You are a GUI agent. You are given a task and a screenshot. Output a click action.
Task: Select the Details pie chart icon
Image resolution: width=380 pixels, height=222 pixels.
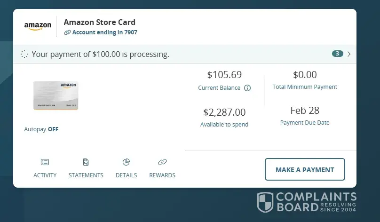pos(126,162)
